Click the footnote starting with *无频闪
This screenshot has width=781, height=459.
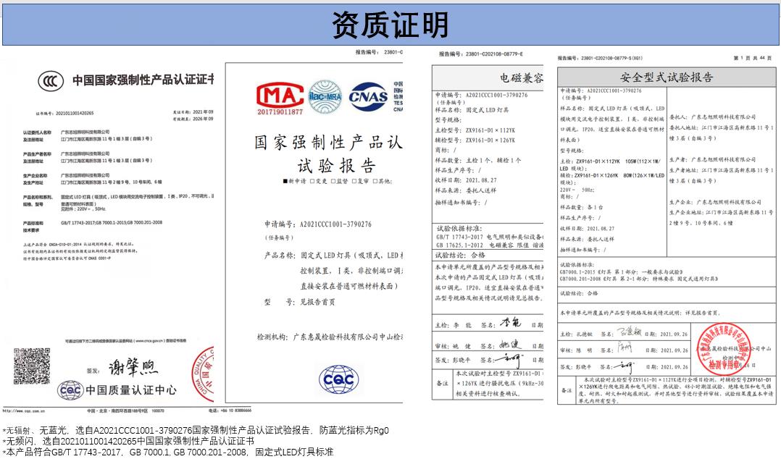tap(128, 441)
